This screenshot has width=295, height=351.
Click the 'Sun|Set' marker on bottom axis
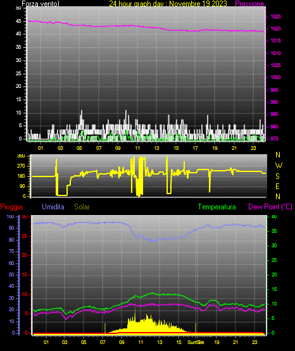tap(196, 342)
